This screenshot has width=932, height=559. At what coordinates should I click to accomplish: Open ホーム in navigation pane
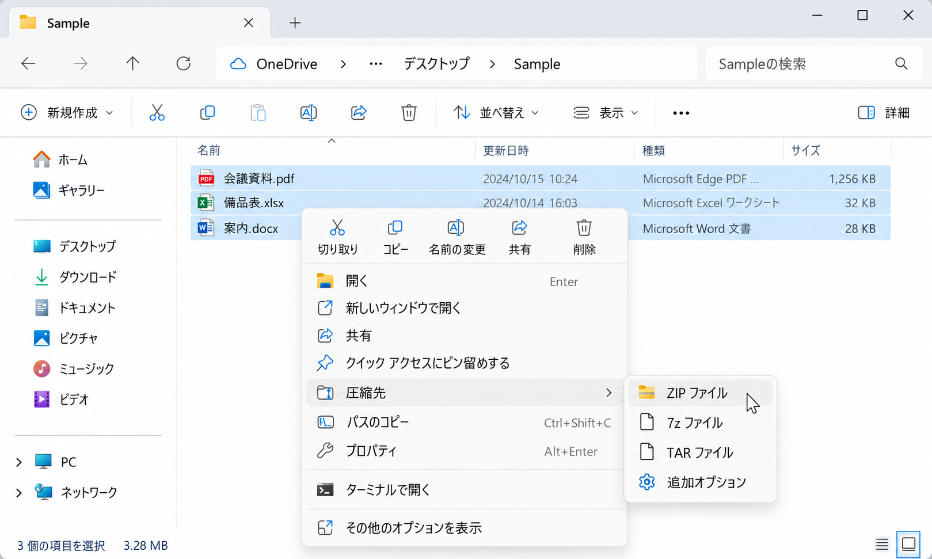point(60,159)
